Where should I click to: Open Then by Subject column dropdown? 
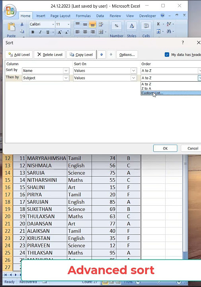[x=66, y=78]
